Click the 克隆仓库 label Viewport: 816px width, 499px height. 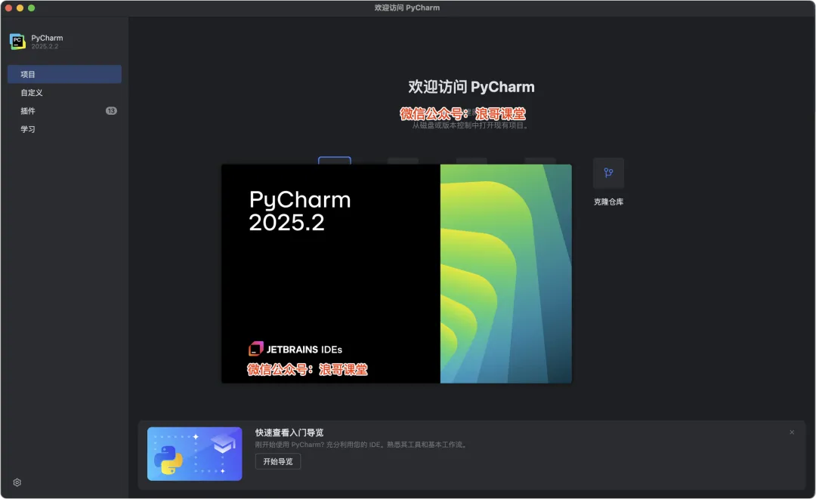608,202
